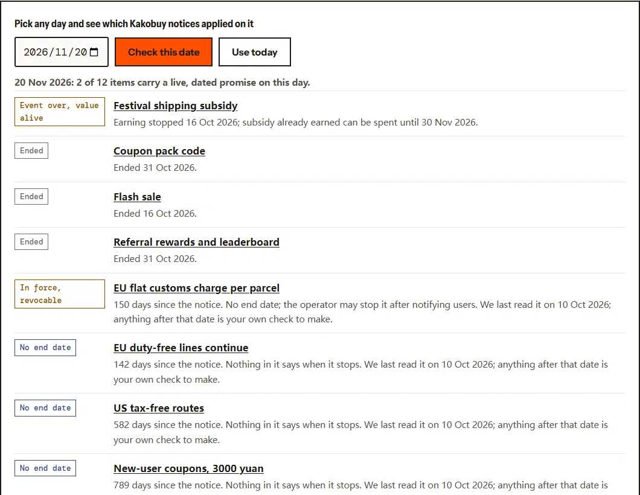Click the Ended badge beside Flash sale

click(31, 196)
